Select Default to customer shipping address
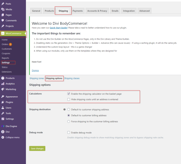Viewport: 181px width, 164px height. tap(69, 110)
